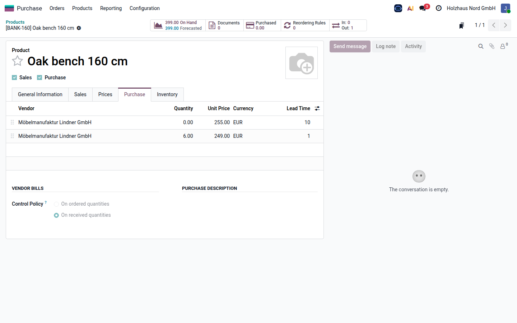517x323 pixels.
Task: Open the In/Out transfers stat button
Action: click(x=348, y=25)
